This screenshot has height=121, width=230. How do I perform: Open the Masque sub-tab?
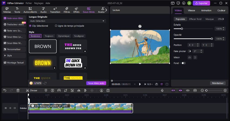click(209, 19)
